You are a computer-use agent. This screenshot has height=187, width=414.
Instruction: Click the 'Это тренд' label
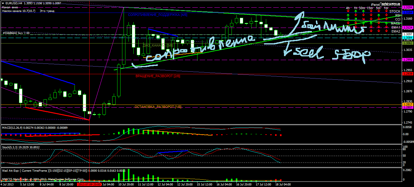tap(47, 11)
